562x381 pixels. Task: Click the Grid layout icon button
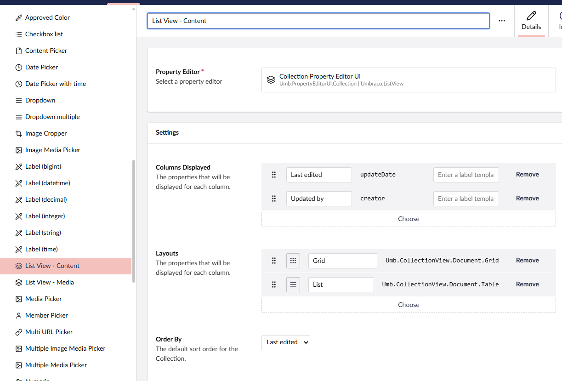293,261
